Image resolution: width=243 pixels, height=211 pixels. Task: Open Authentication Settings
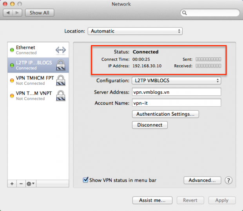(165, 114)
